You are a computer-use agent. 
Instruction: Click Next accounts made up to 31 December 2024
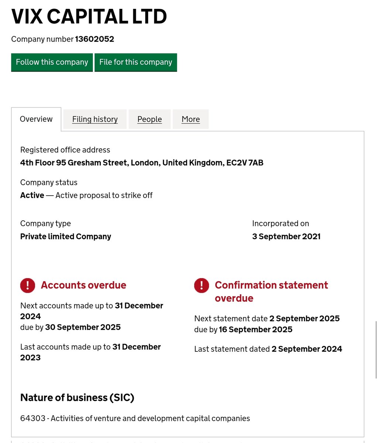point(92,311)
